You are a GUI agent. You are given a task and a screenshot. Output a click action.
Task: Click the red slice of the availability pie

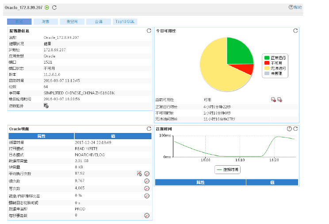click(x=245, y=68)
